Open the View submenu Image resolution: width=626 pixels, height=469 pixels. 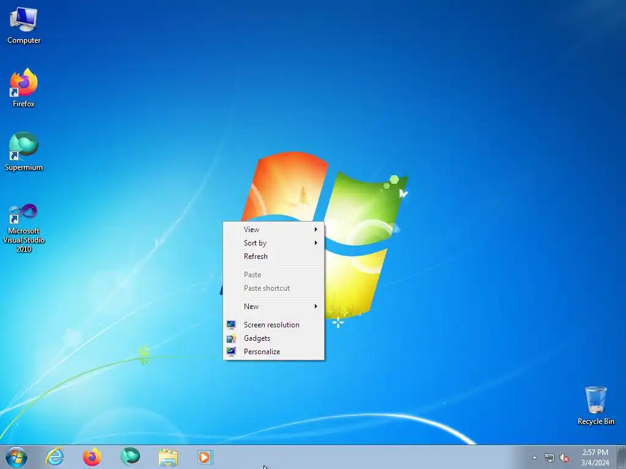click(273, 230)
